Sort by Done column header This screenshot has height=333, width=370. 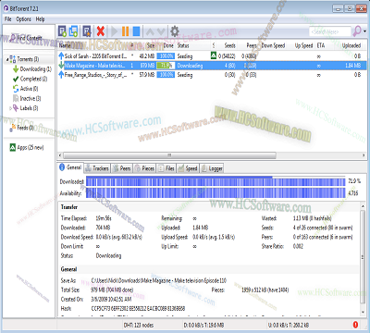click(x=168, y=45)
